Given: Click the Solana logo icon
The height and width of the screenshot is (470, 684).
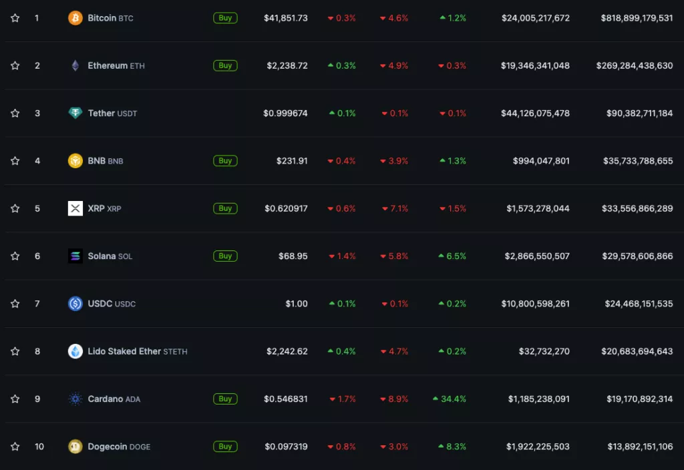Looking at the screenshot, I should click(75, 256).
